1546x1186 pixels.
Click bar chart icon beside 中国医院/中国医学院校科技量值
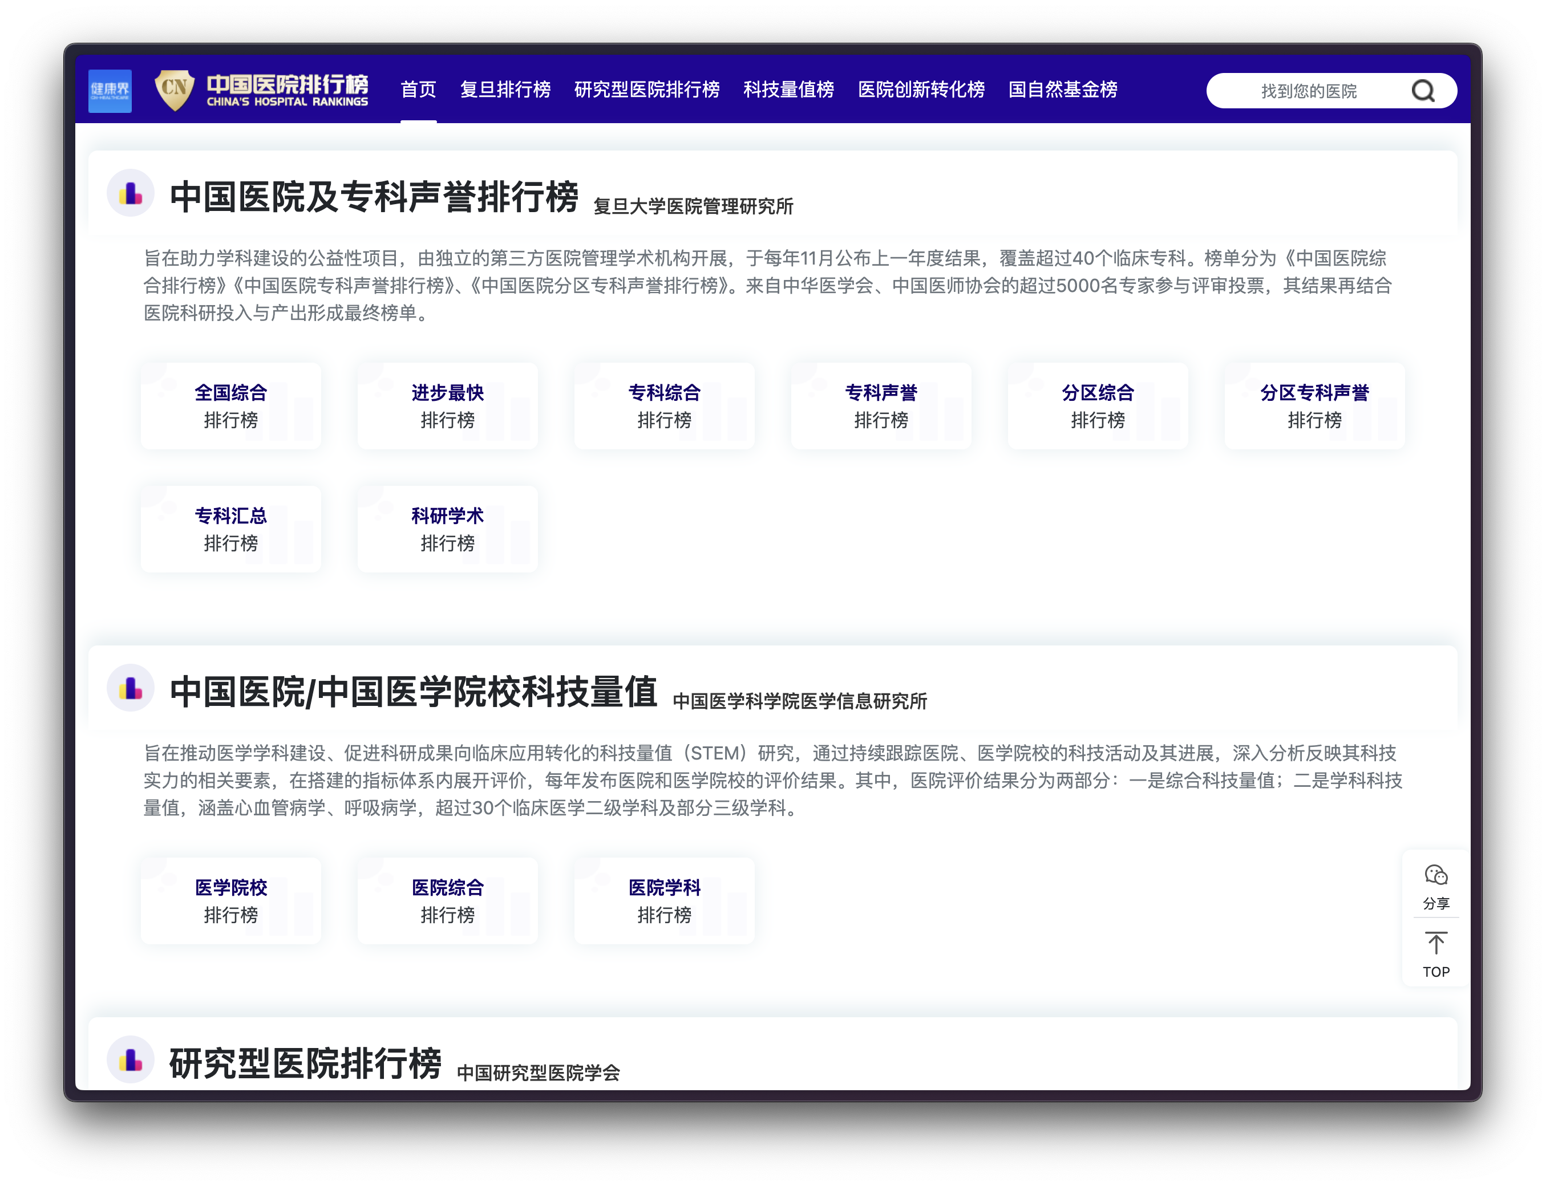pos(131,688)
